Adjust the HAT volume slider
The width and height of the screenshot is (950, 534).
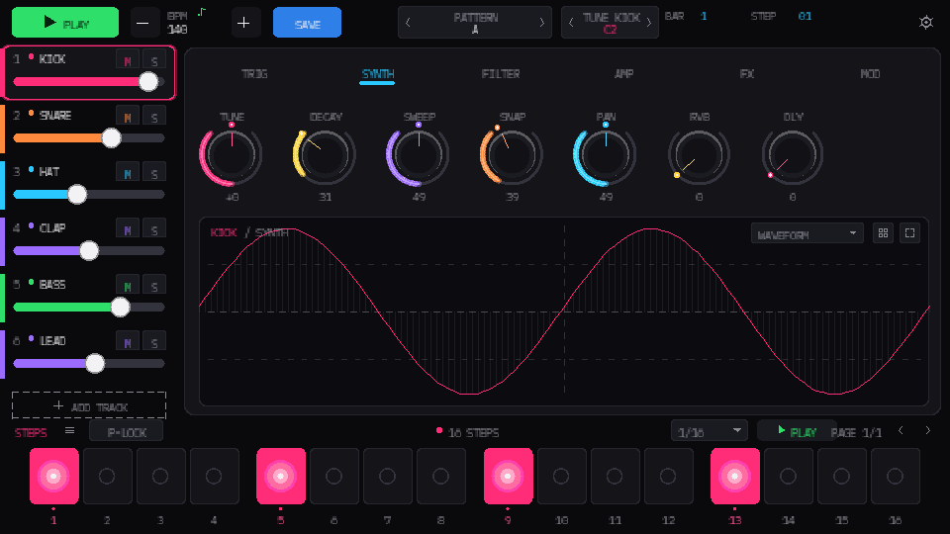[x=88, y=195]
